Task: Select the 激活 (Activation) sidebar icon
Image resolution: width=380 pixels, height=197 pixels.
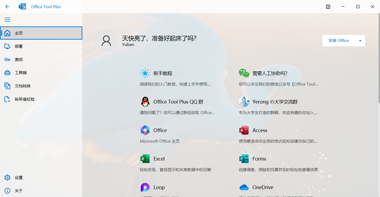Action: [x=18, y=59]
